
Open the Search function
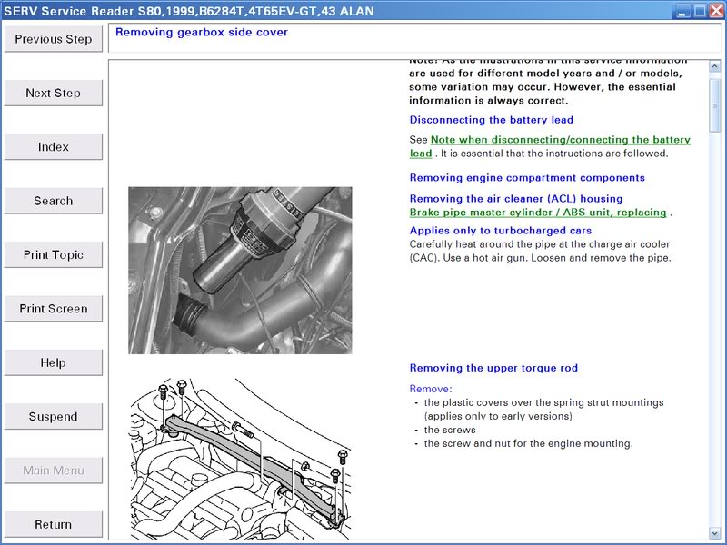point(54,201)
